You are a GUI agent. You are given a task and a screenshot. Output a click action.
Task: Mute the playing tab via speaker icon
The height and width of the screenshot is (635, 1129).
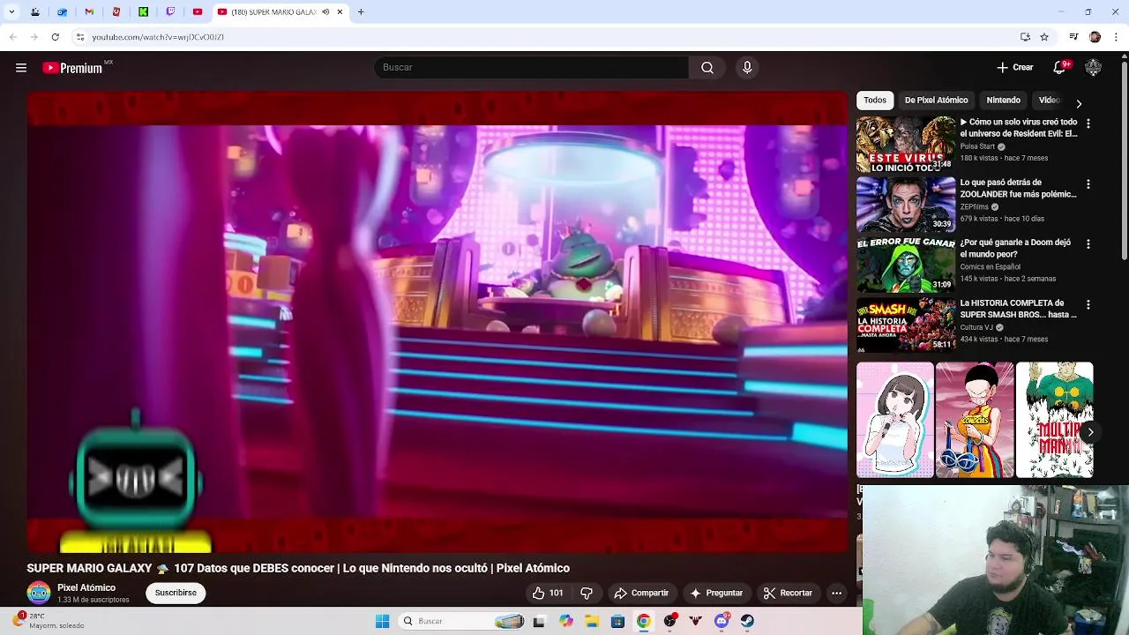(x=325, y=12)
